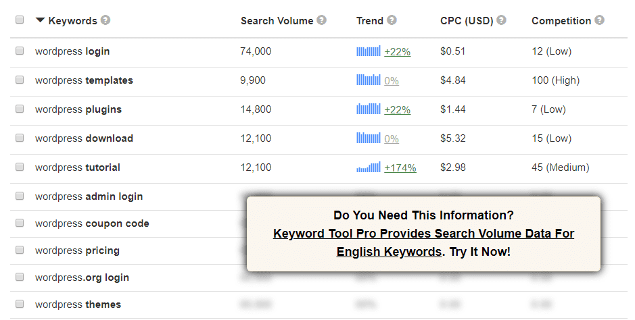Screen dimensions: 635x320
Task: Sort by the Competition column header
Action: [x=561, y=21]
